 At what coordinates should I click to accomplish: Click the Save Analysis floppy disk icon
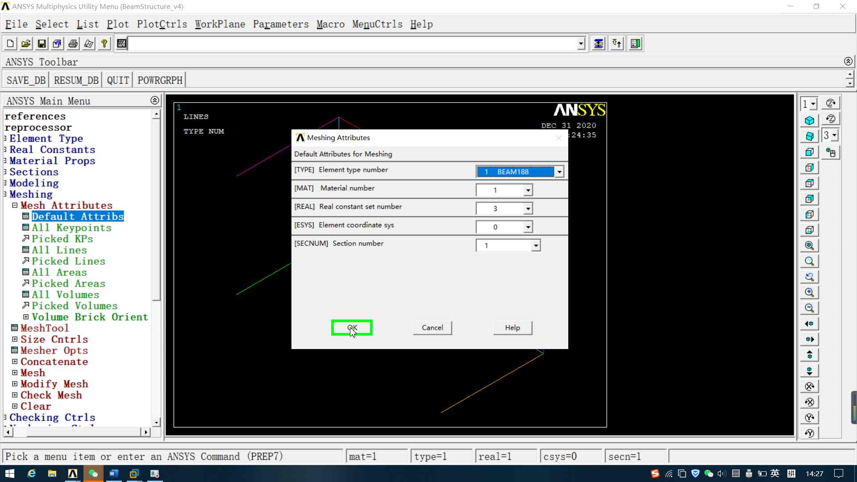coord(42,44)
